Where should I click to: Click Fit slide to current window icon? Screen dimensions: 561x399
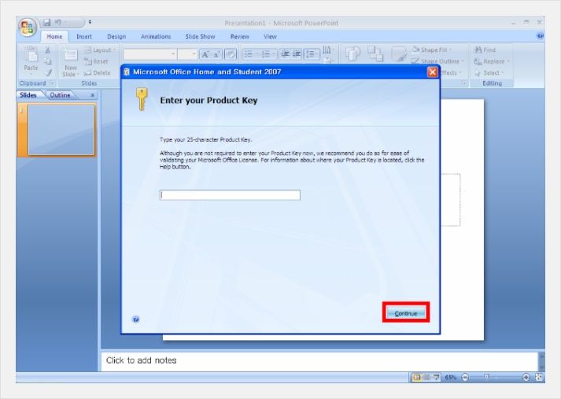tap(539, 377)
